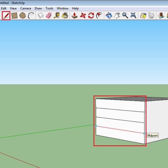The image size is (168, 168).
Task: Select the Push/Pull tool
Action: (x=75, y=15)
